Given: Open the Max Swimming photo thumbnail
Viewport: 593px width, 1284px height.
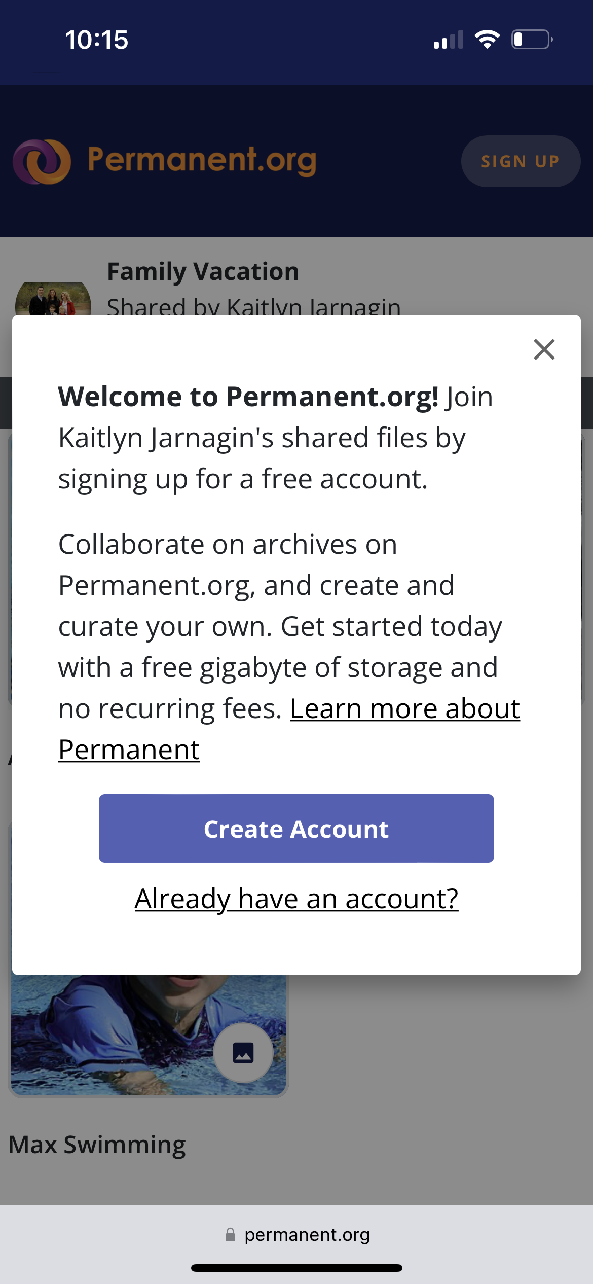Looking at the screenshot, I should (x=127, y=1035).
